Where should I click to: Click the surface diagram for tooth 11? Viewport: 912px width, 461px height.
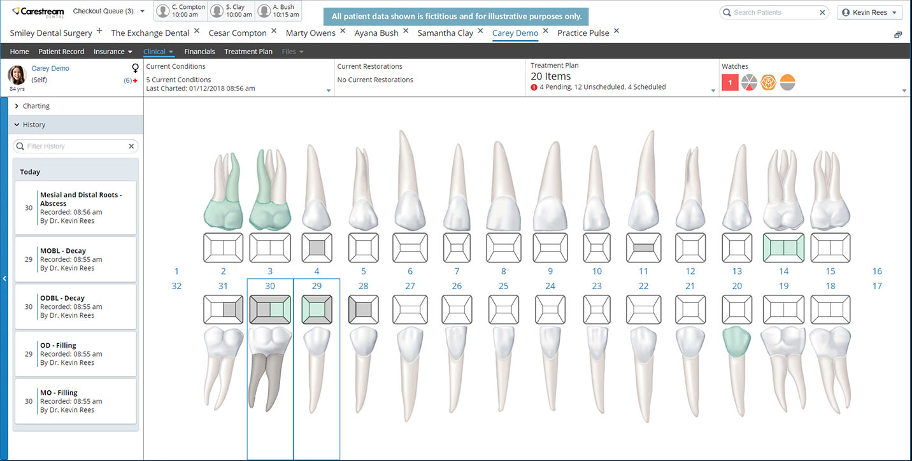pos(643,248)
